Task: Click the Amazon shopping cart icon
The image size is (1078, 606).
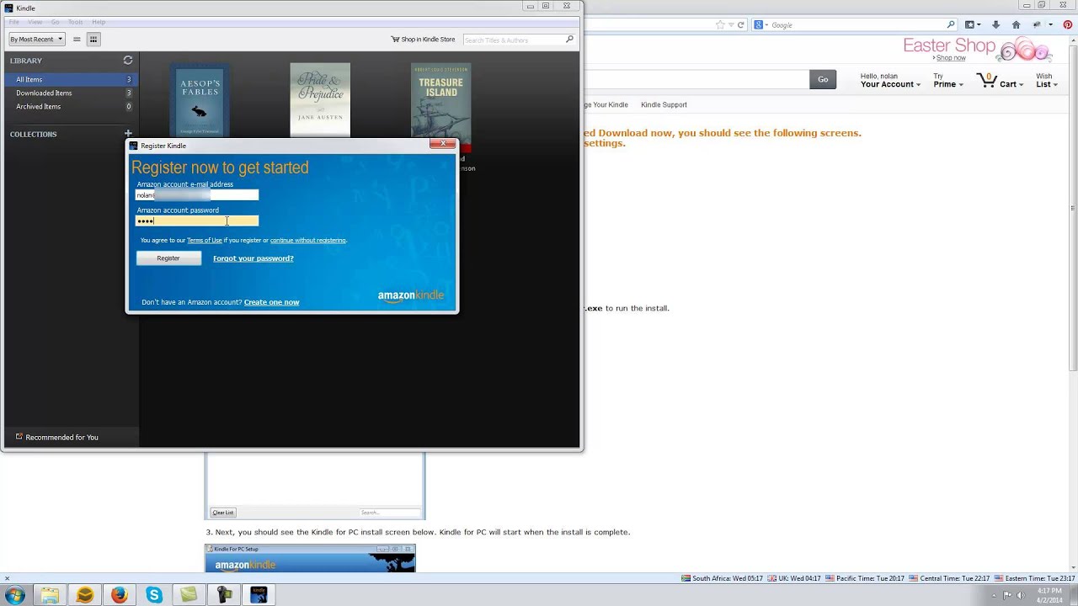Action: click(986, 81)
